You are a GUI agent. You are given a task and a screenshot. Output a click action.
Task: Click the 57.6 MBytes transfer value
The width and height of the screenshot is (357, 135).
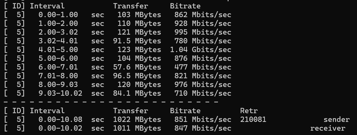pyautogui.click(x=137, y=67)
